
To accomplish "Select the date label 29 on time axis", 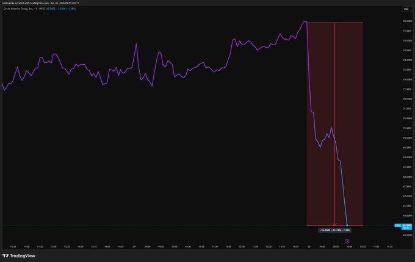I will point(134,247).
